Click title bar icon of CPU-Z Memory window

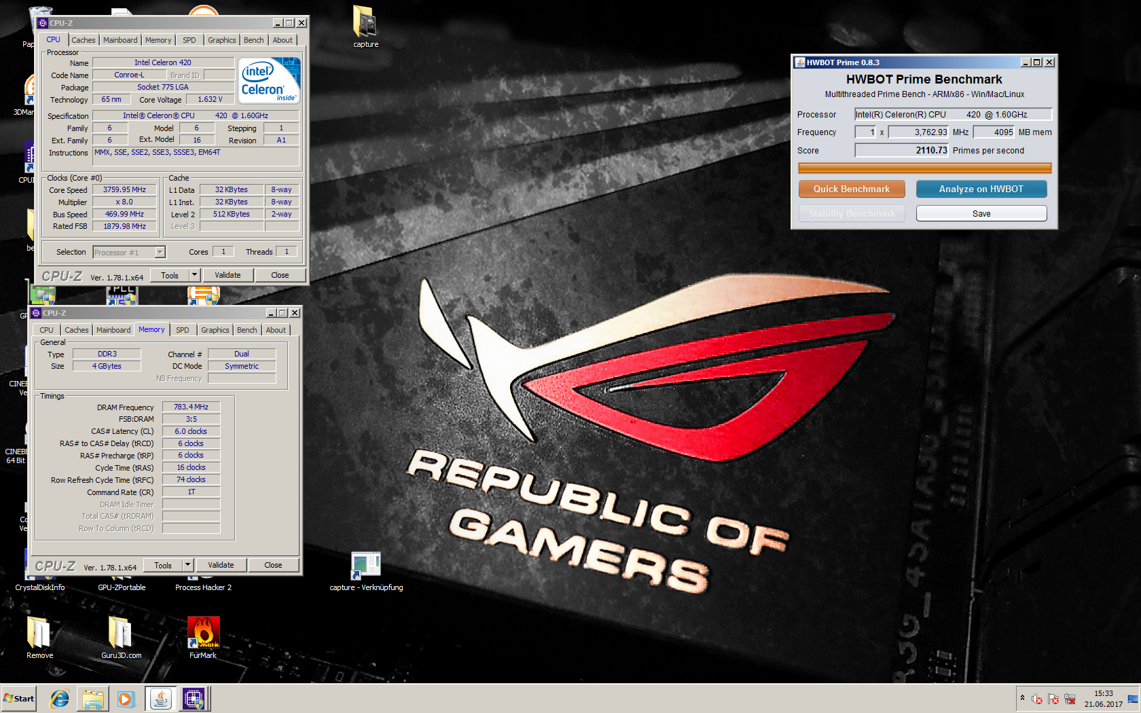click(36, 313)
